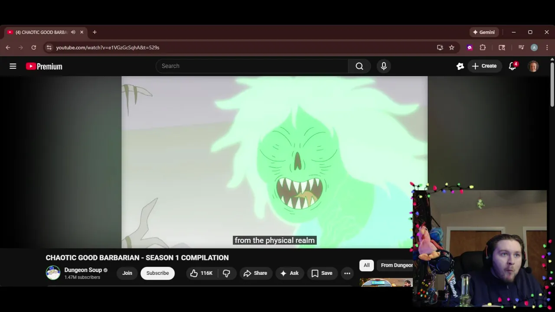Open Chrome three-dot menu
The image size is (555, 312).
coord(547,48)
